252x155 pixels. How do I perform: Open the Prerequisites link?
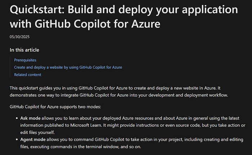point(25,60)
